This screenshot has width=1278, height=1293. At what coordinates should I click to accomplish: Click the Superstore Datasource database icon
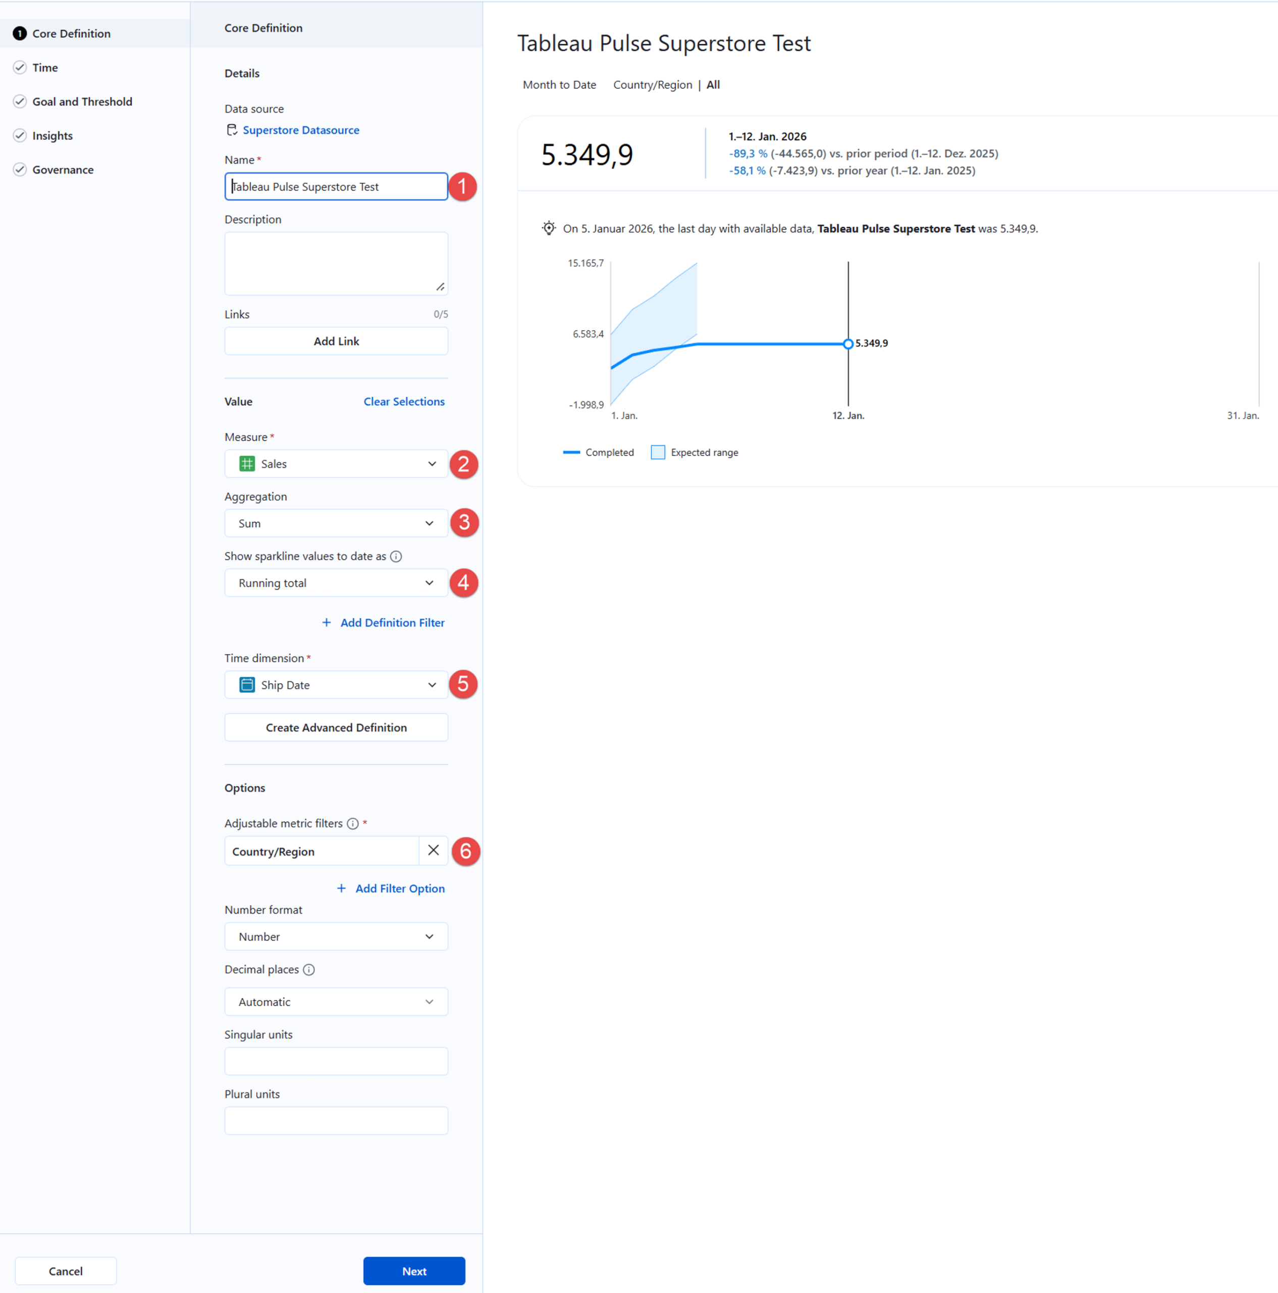(x=231, y=130)
